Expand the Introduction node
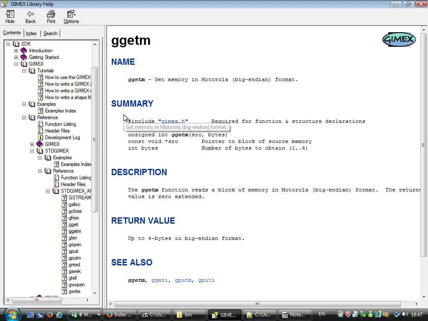 click(16, 51)
